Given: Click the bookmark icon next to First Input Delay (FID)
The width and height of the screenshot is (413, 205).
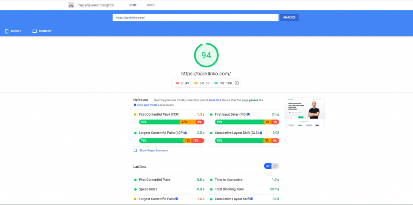Looking at the screenshot, I should point(248,114).
